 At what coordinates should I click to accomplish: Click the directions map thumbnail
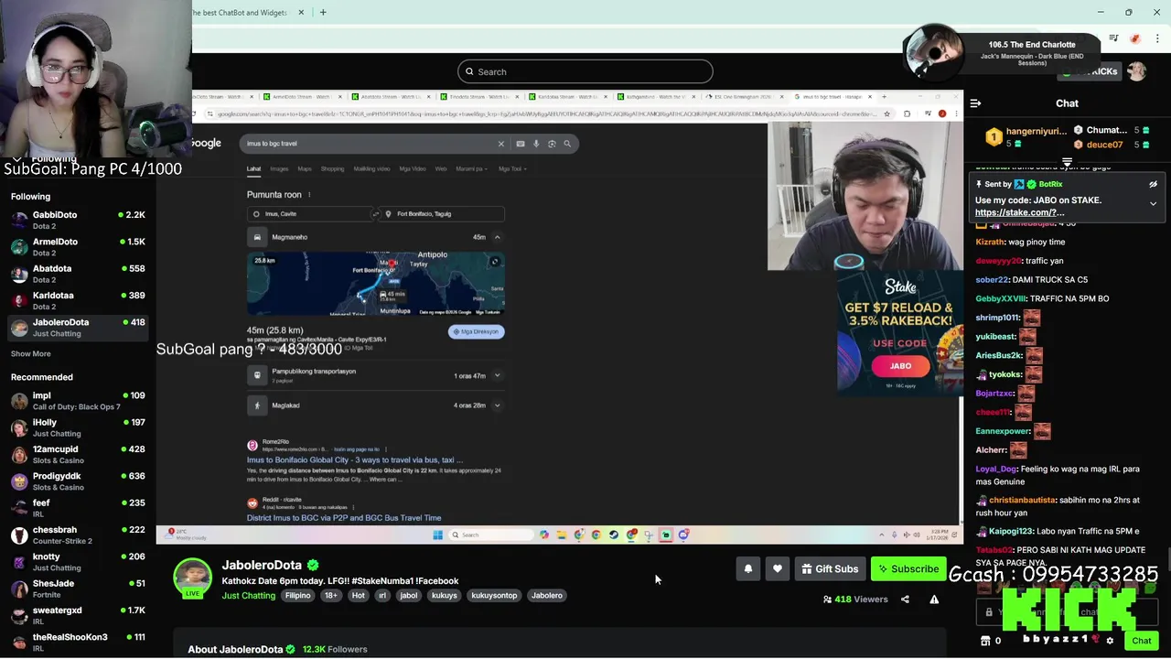[x=375, y=285]
